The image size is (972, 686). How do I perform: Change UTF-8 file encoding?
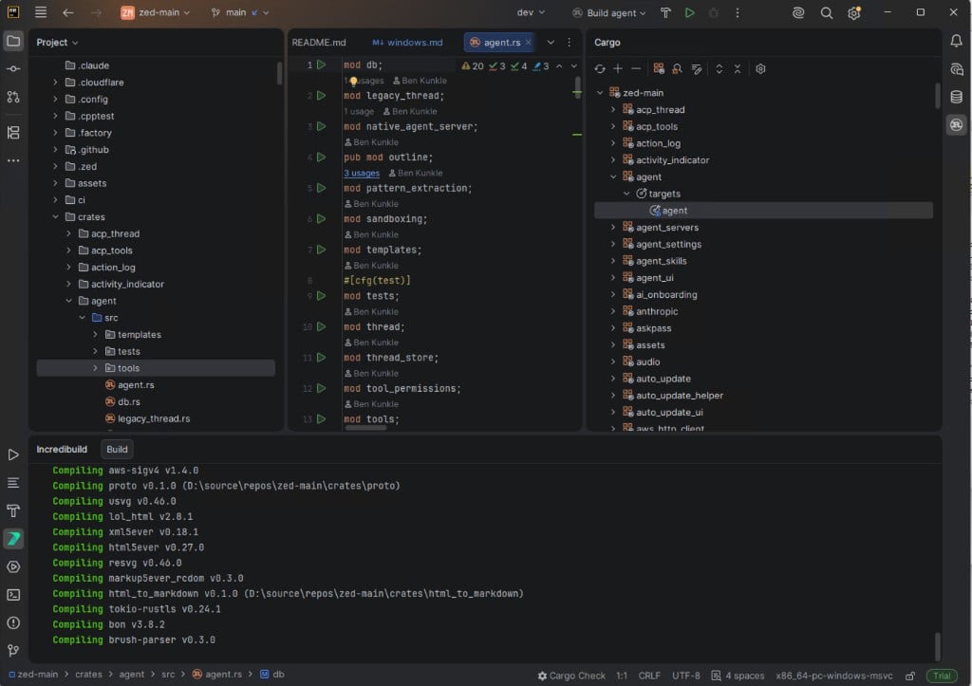[x=685, y=676]
